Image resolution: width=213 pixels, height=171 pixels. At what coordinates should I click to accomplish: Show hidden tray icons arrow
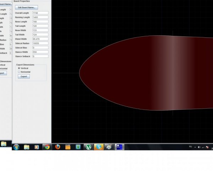point(195,147)
